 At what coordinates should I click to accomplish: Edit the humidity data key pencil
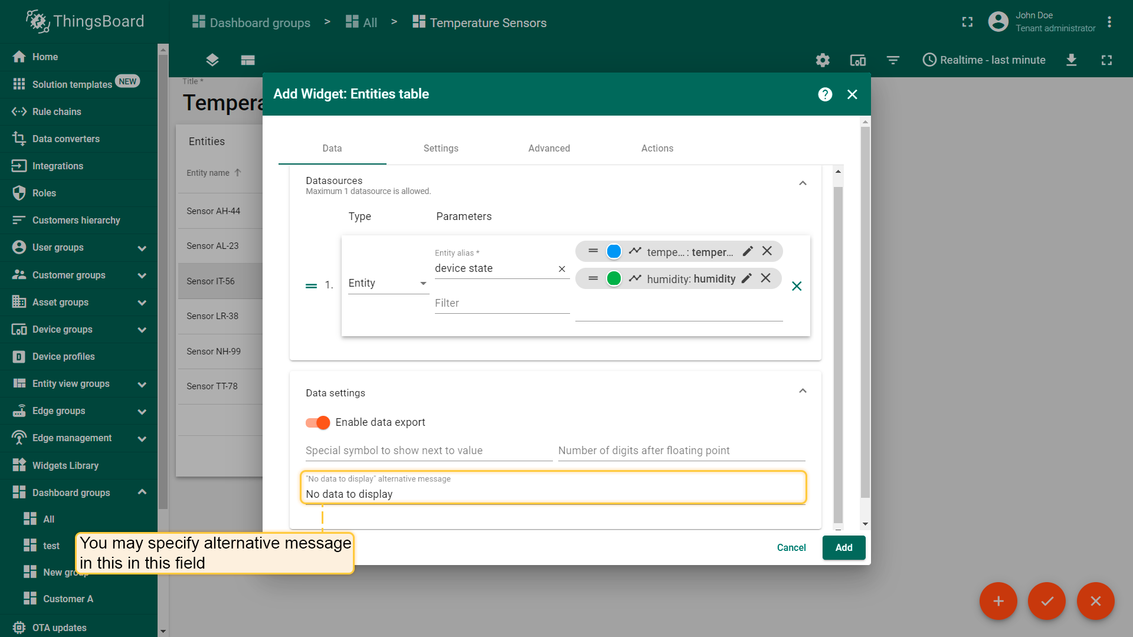746,278
